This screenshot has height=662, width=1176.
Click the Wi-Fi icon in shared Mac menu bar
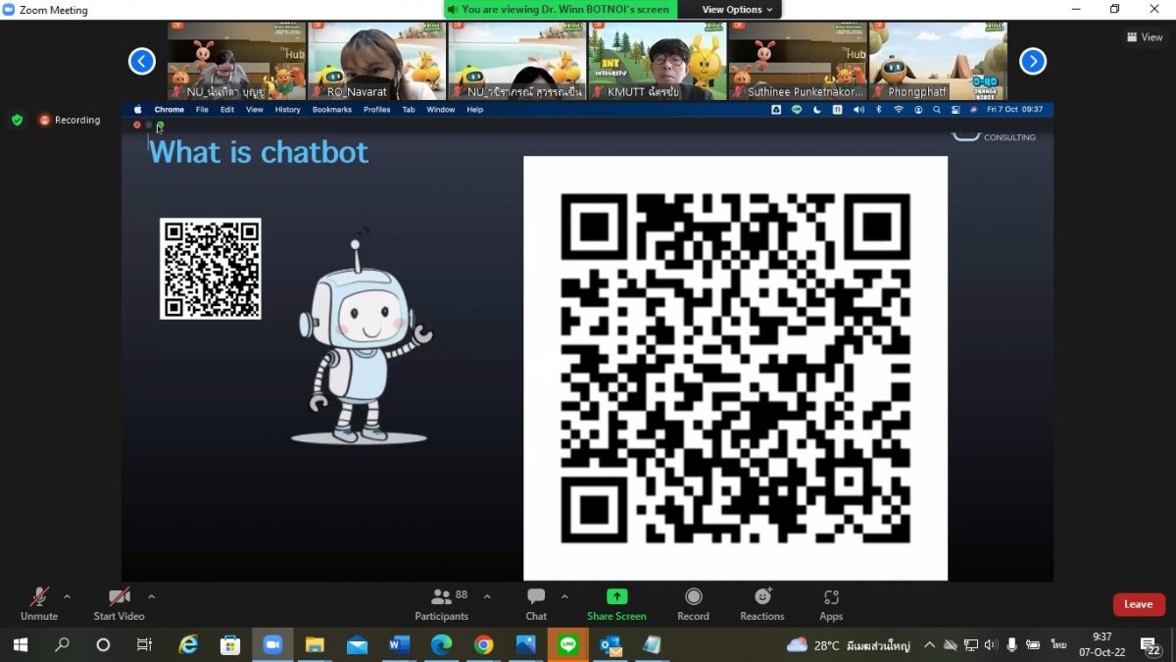899,110
